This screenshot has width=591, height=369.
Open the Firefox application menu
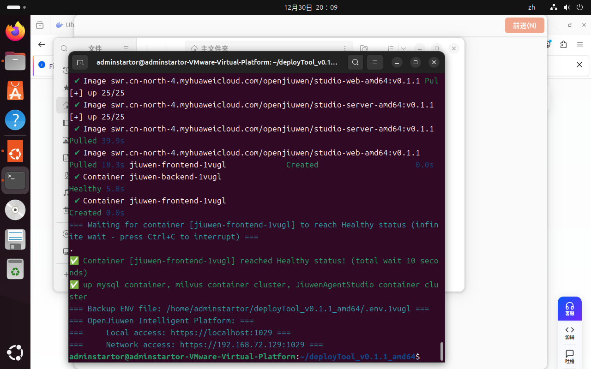point(580,44)
